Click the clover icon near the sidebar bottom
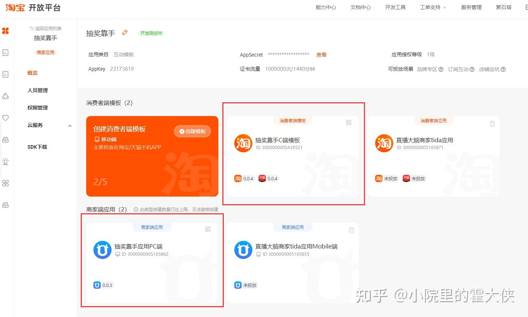The width and height of the screenshot is (528, 317). (x=5, y=183)
